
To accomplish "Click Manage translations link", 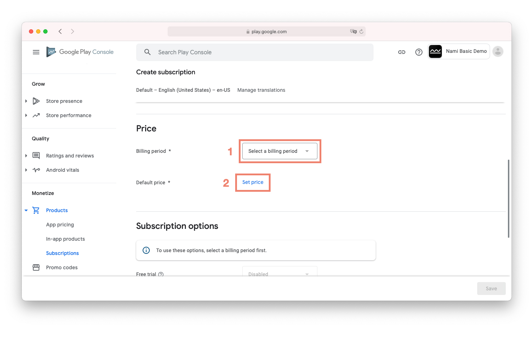I will [x=261, y=90].
